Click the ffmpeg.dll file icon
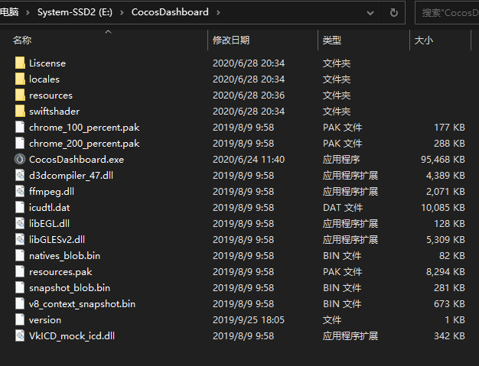The width and height of the screenshot is (479, 366). tap(20, 192)
